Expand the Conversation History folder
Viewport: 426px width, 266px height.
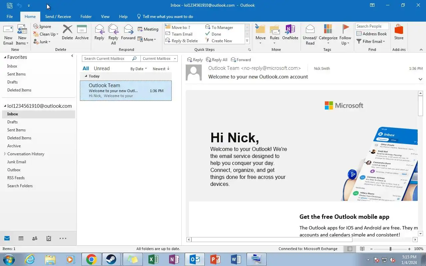click(5, 154)
